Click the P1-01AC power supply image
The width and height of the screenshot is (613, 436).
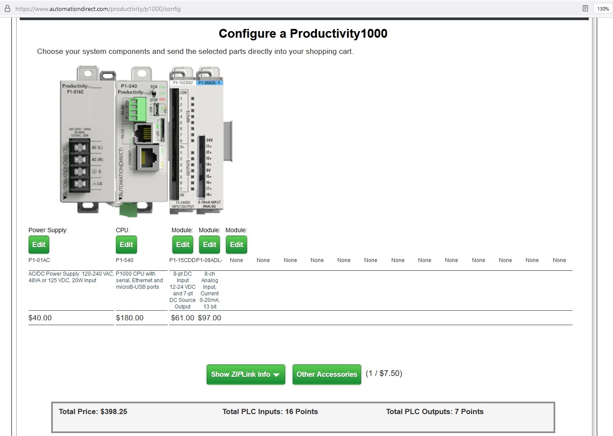[x=87, y=139]
